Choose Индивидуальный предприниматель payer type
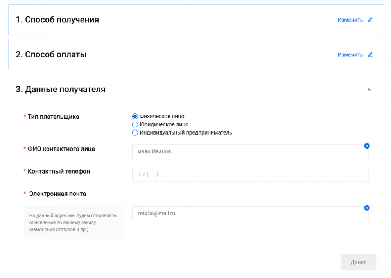The width and height of the screenshot is (391, 278). [x=135, y=133]
